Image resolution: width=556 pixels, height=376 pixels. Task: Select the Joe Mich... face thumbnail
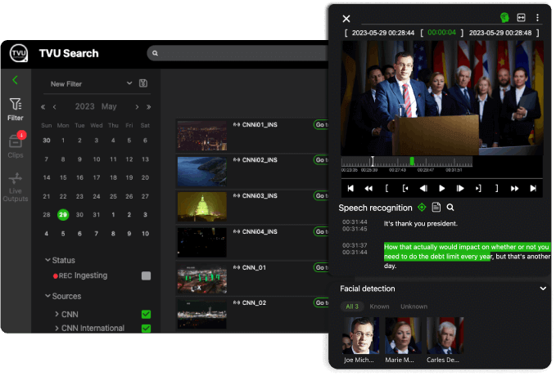click(x=360, y=336)
